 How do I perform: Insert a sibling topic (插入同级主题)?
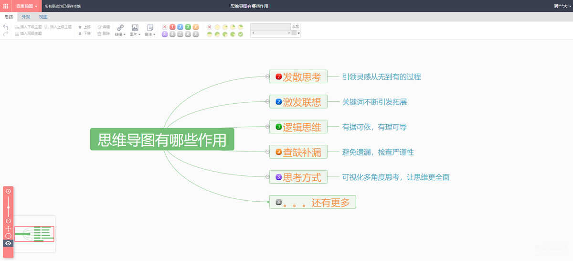pos(28,34)
